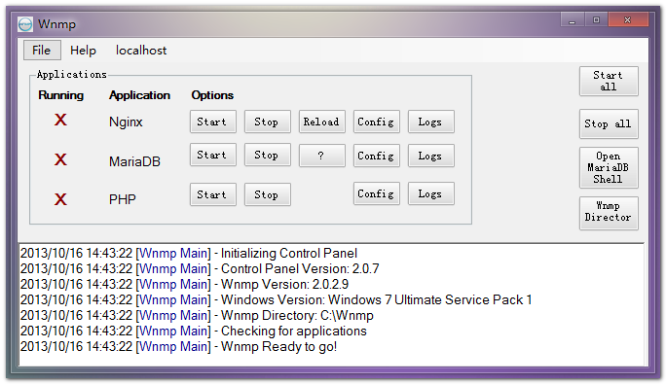Launch Wnmp Director
The image size is (666, 384).
click(x=609, y=213)
